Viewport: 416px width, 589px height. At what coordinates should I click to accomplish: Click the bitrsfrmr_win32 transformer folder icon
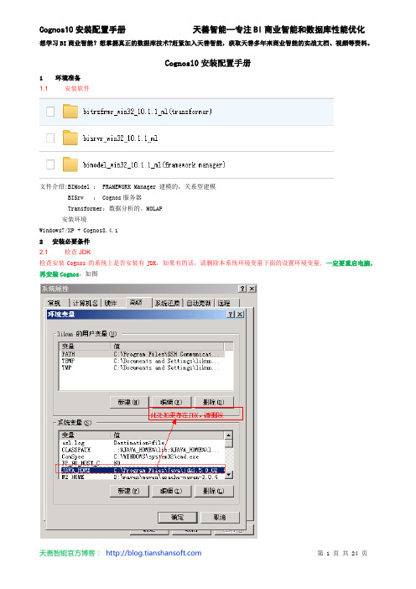point(70,112)
